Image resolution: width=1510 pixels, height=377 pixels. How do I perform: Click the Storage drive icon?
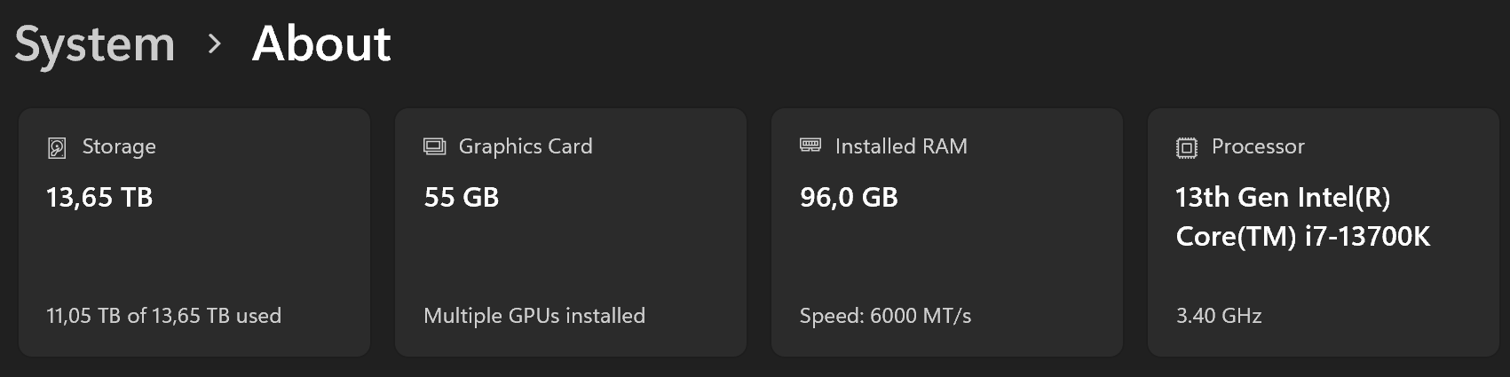pos(57,147)
